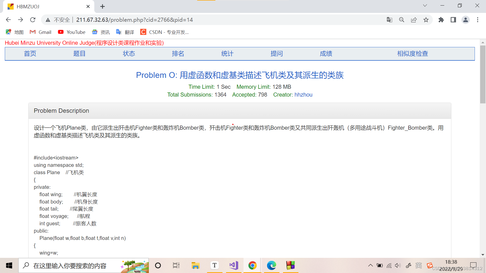This screenshot has height=273, width=486.
Task: Open the 排名 menu item
Action: click(x=178, y=54)
